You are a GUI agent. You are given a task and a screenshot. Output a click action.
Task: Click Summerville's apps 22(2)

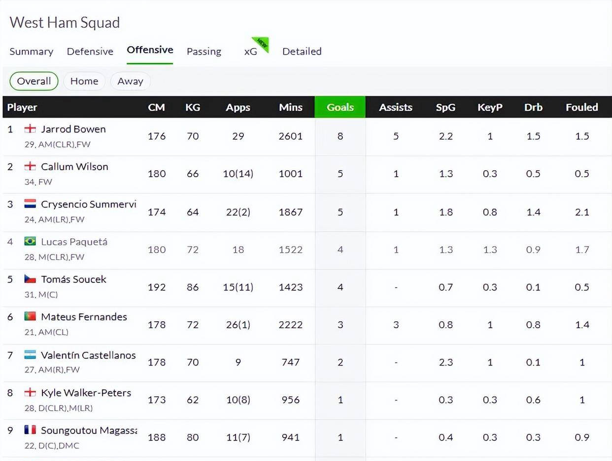tap(238, 212)
